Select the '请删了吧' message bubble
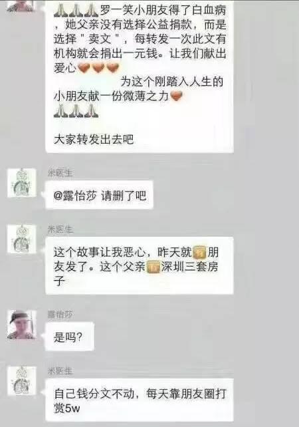The height and width of the screenshot is (427, 299). [99, 196]
